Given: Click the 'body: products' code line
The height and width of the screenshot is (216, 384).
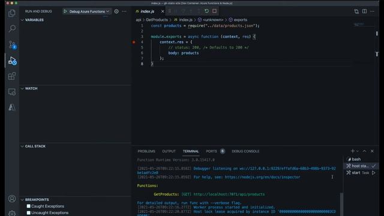Looking at the screenshot, I should pyautogui.click(x=184, y=53).
